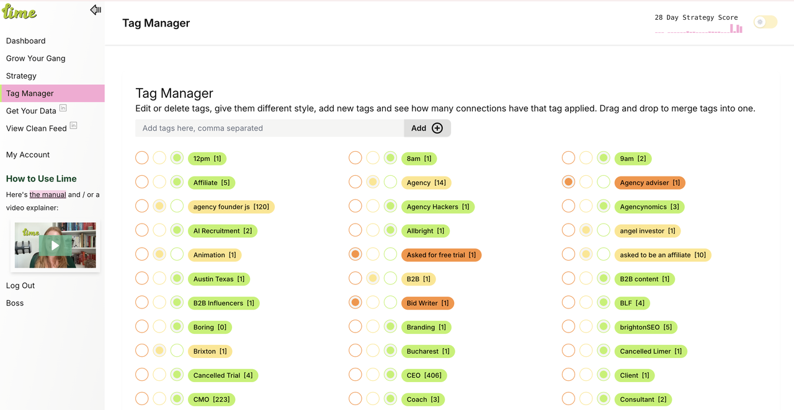The width and height of the screenshot is (794, 410).
Task: Focus the add tags input field
Action: point(270,128)
